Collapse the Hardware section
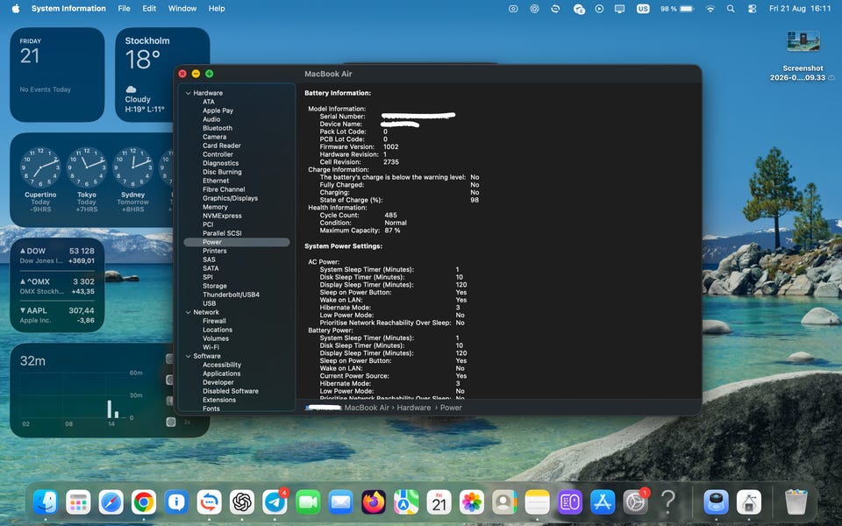Image resolution: width=842 pixels, height=526 pixels. pos(189,93)
